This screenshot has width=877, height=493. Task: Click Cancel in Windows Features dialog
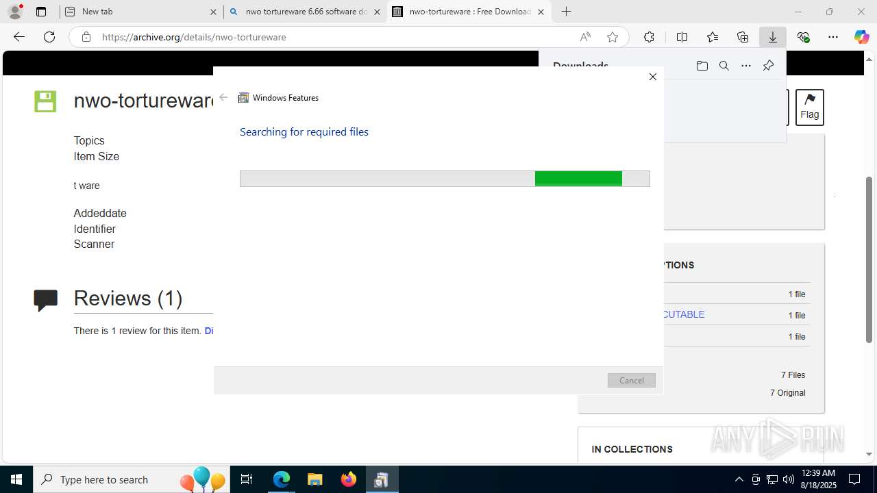(632, 380)
